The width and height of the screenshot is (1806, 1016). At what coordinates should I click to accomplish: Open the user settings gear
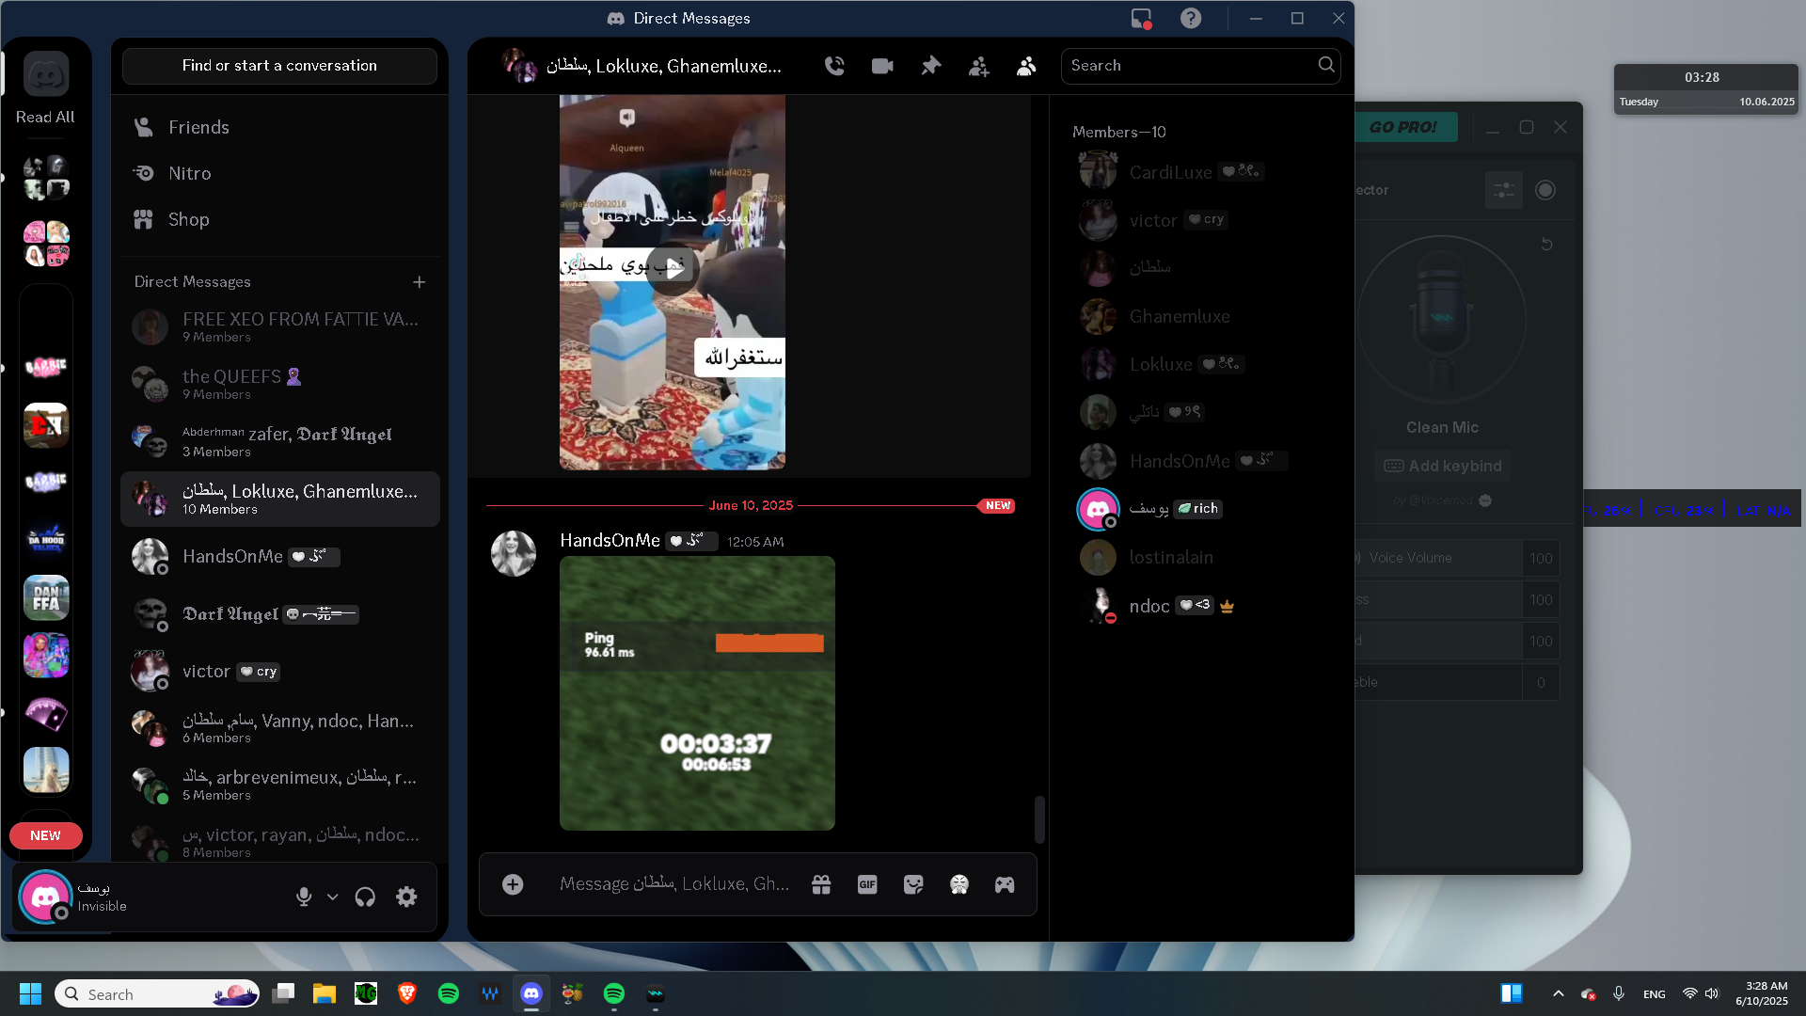[406, 897]
